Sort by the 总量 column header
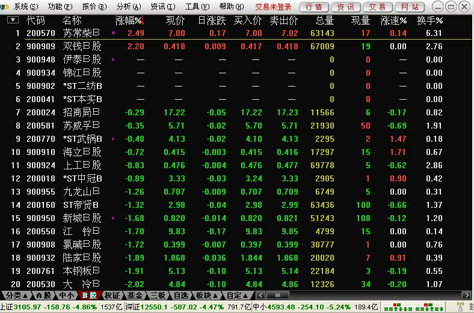The image size is (474, 313). click(x=325, y=20)
